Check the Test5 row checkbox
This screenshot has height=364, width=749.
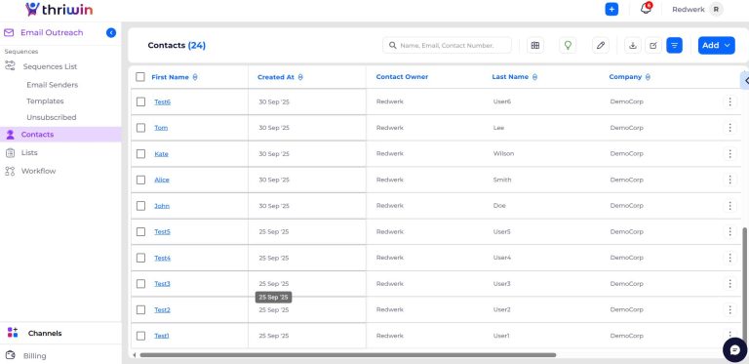[x=140, y=231]
